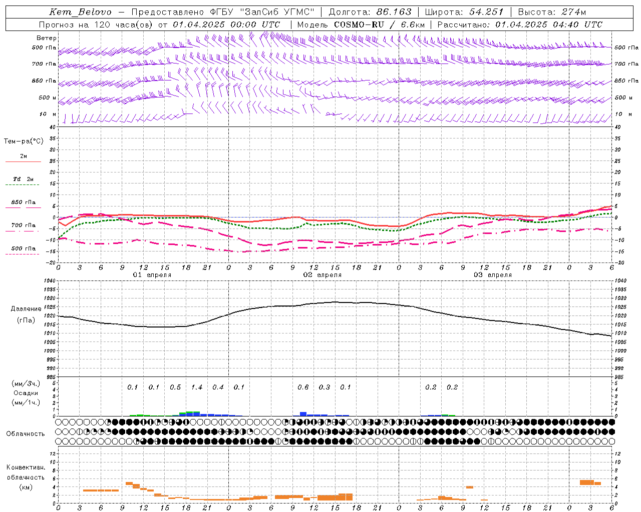The height and width of the screenshot is (512, 641).
Task: Click the '03 апреля' date label
Action: tap(493, 275)
